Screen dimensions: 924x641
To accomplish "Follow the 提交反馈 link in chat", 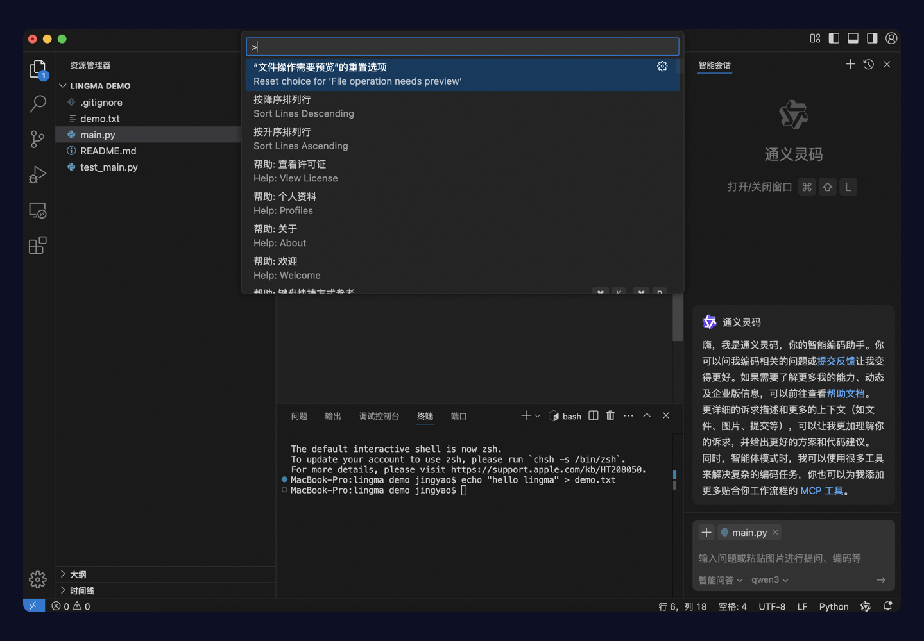I will [x=836, y=362].
